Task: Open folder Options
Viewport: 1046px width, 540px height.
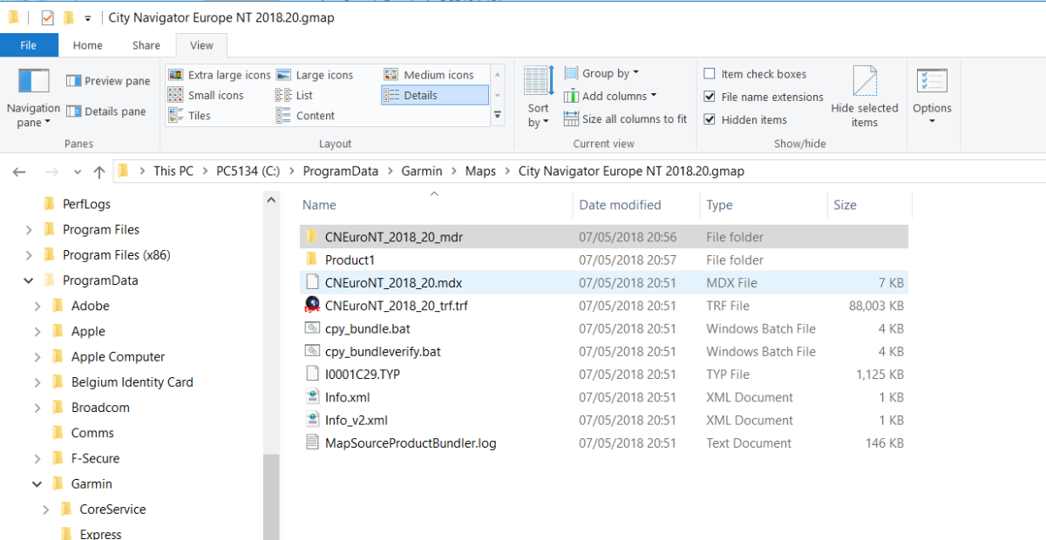Action: [932, 98]
